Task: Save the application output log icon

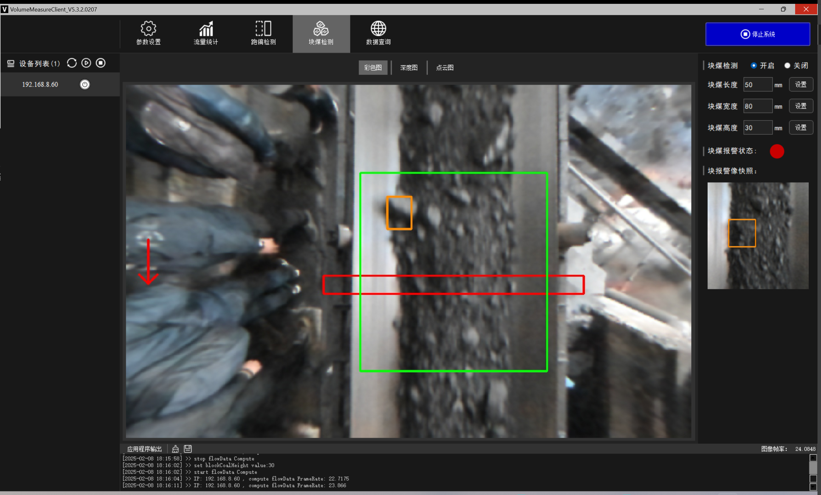Action: click(188, 449)
